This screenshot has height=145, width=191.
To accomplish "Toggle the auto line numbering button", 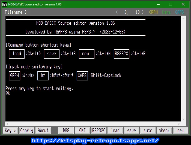I will click(148, 131).
